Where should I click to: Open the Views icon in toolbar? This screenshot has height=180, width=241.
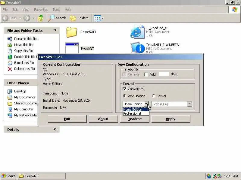pyautogui.click(x=97, y=18)
